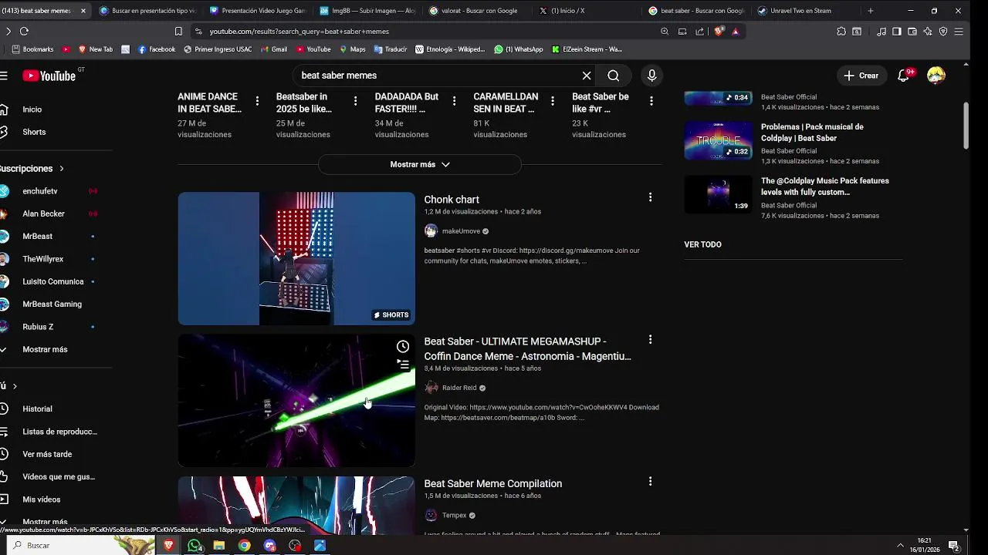This screenshot has height=555, width=988.
Task: Open Raider Reid channel link
Action: tap(459, 388)
